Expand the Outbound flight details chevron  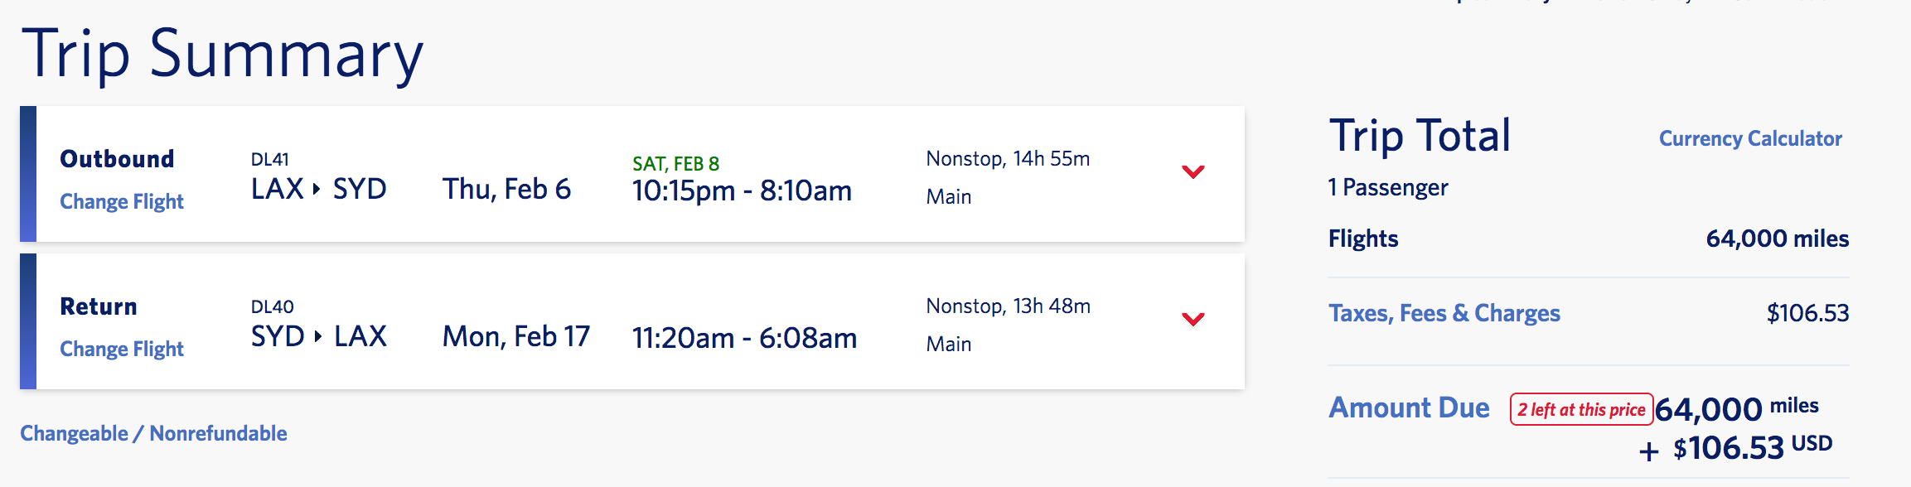point(1193,171)
